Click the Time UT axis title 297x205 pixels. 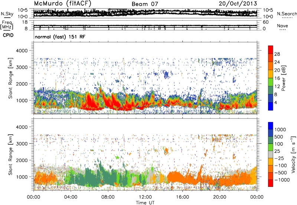(145, 202)
